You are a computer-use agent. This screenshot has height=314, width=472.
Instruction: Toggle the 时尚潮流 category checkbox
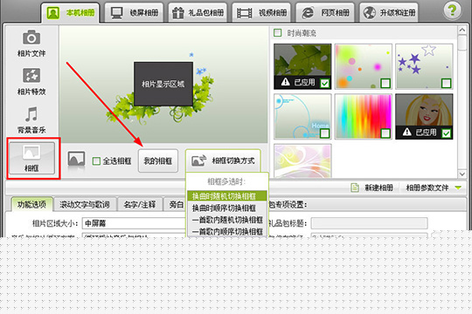tap(277, 33)
